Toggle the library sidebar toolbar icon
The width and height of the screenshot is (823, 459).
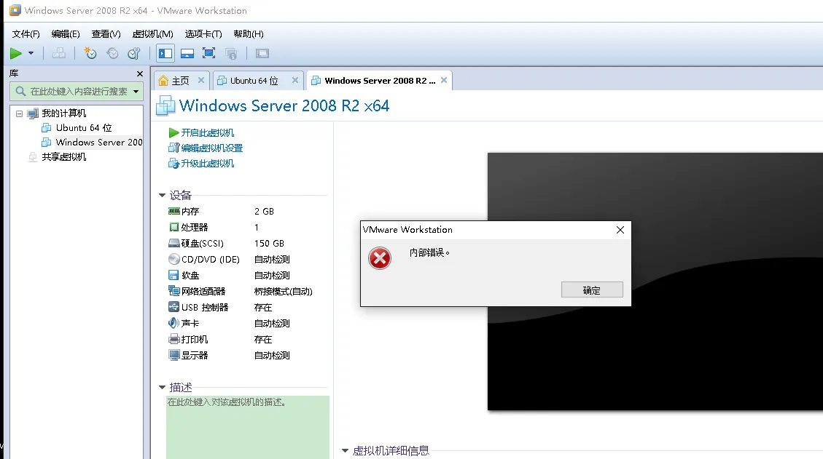165,53
